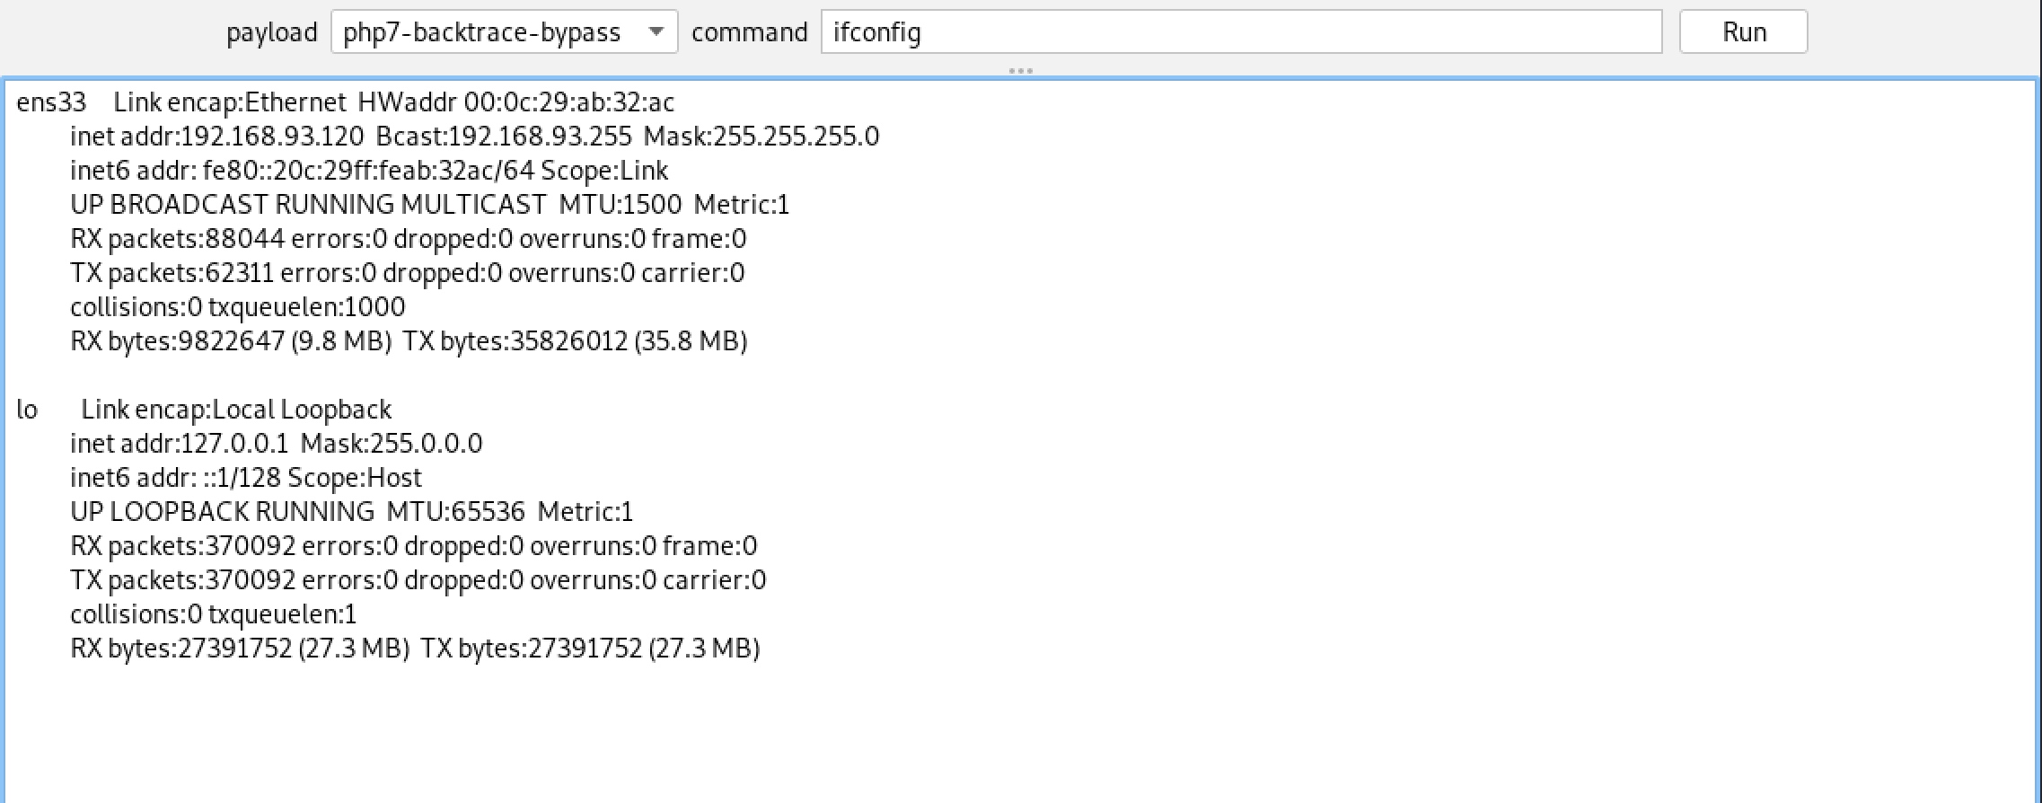Click the ens33 interface name in output
This screenshot has height=803, width=2042.
tap(51, 102)
